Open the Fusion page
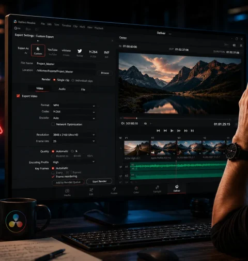Screen dimensions: 248x261 114,191
